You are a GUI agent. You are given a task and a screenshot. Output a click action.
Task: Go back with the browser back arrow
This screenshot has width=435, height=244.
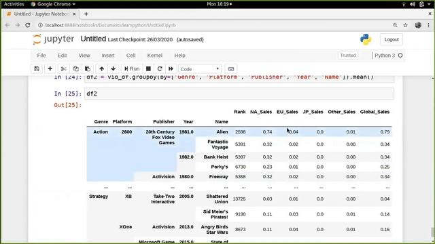[x=7, y=25]
